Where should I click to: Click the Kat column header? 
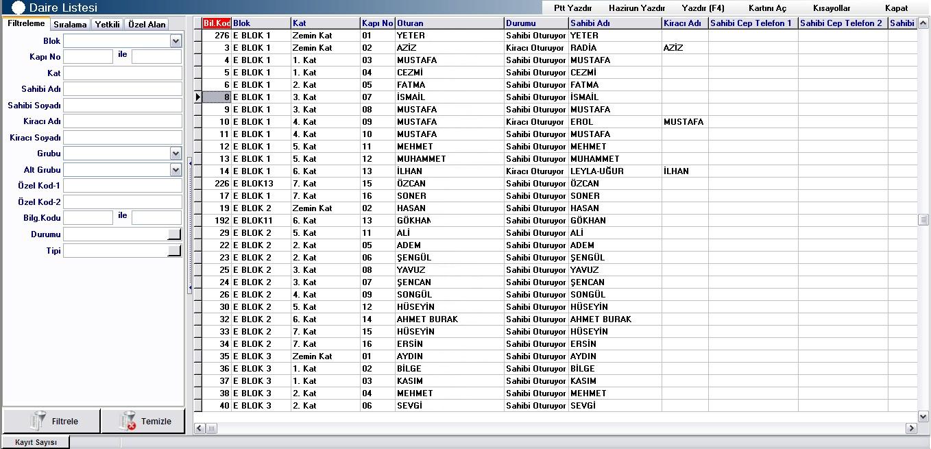point(326,23)
